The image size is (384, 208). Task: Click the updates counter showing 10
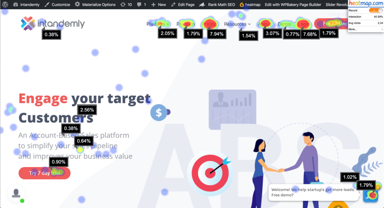[x=126, y=4]
